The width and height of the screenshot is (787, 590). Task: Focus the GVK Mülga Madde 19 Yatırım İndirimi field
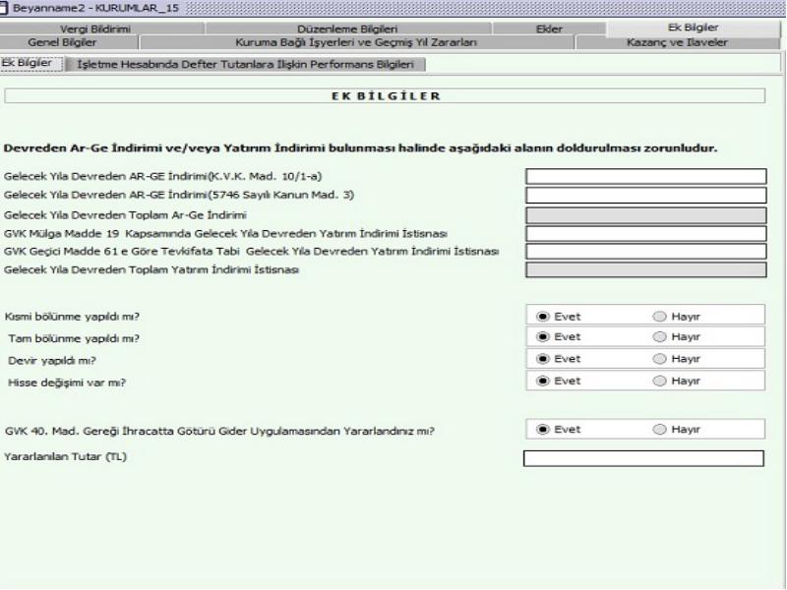(646, 233)
